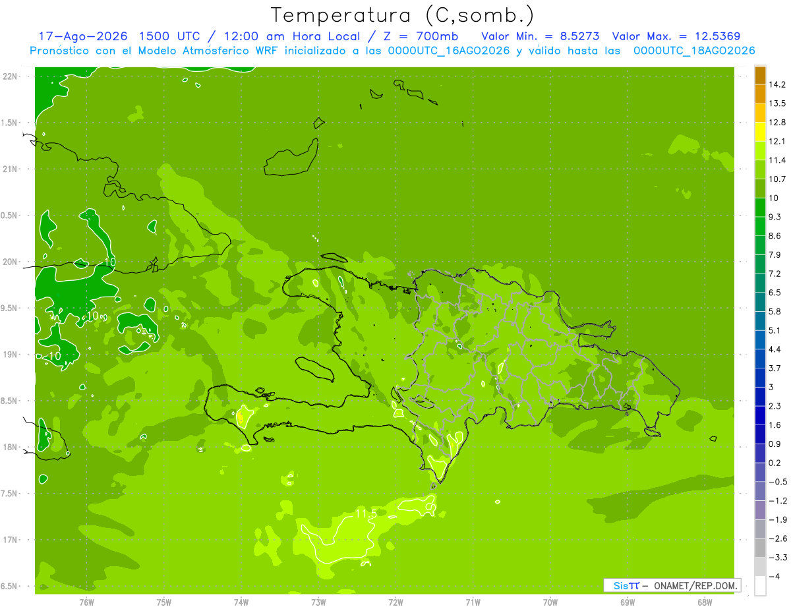The image size is (791, 611).
Task: Click the colorbar label "9.3"
Action: (775, 217)
